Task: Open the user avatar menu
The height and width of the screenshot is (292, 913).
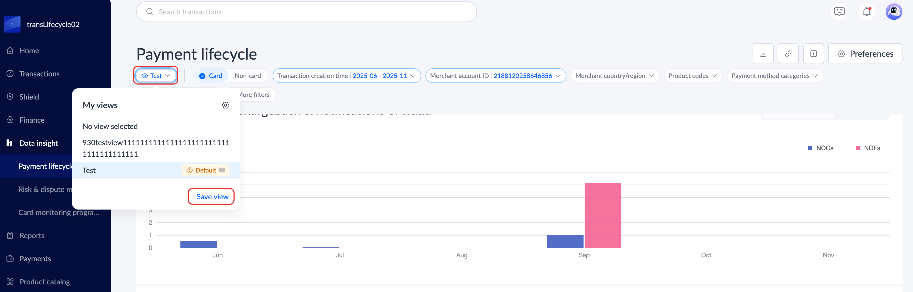Action: (893, 12)
